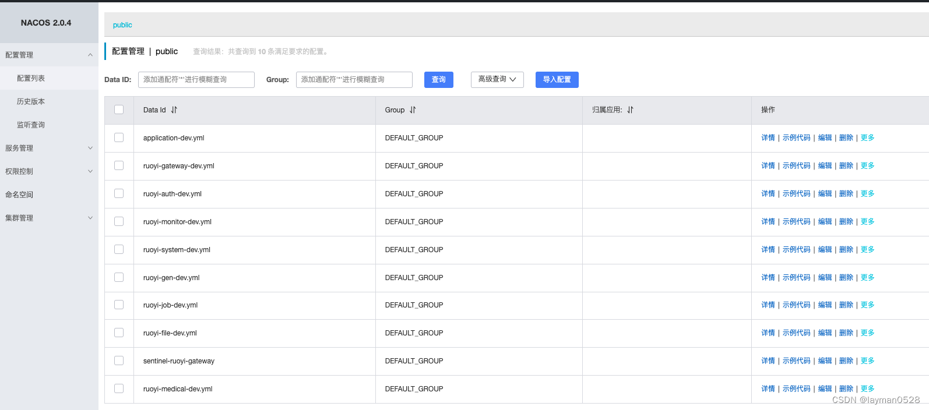
Task: Open 更多 menu for ruoyi-gen-dev.yml
Action: coord(868,278)
